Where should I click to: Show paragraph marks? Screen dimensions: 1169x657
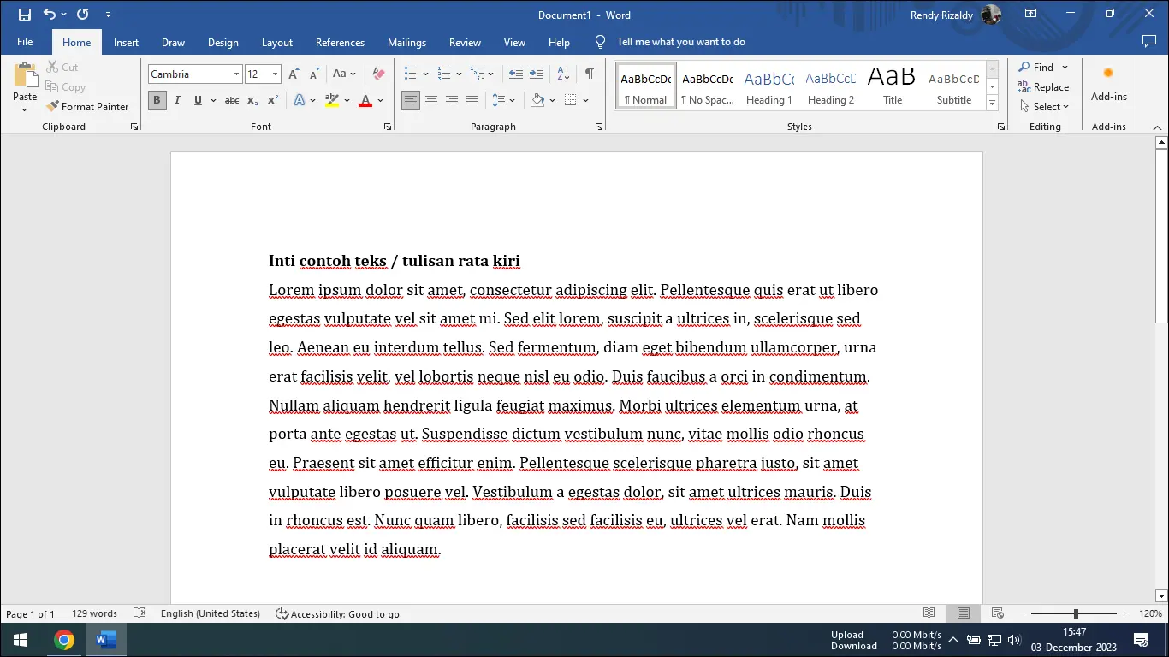tap(590, 73)
